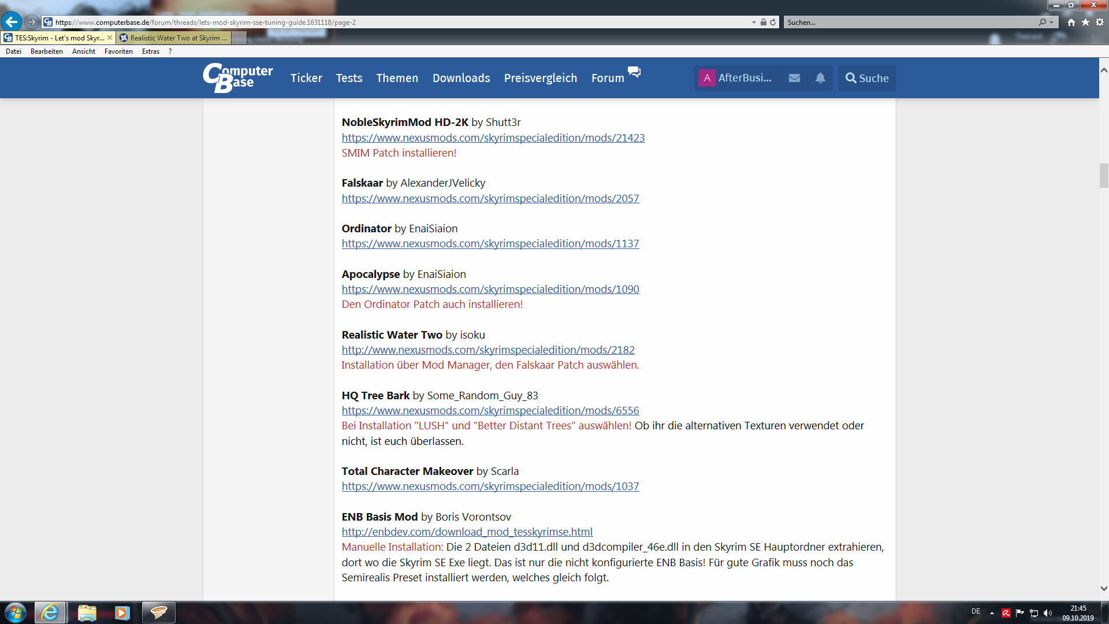Click the refresh icon in address bar

773,22
